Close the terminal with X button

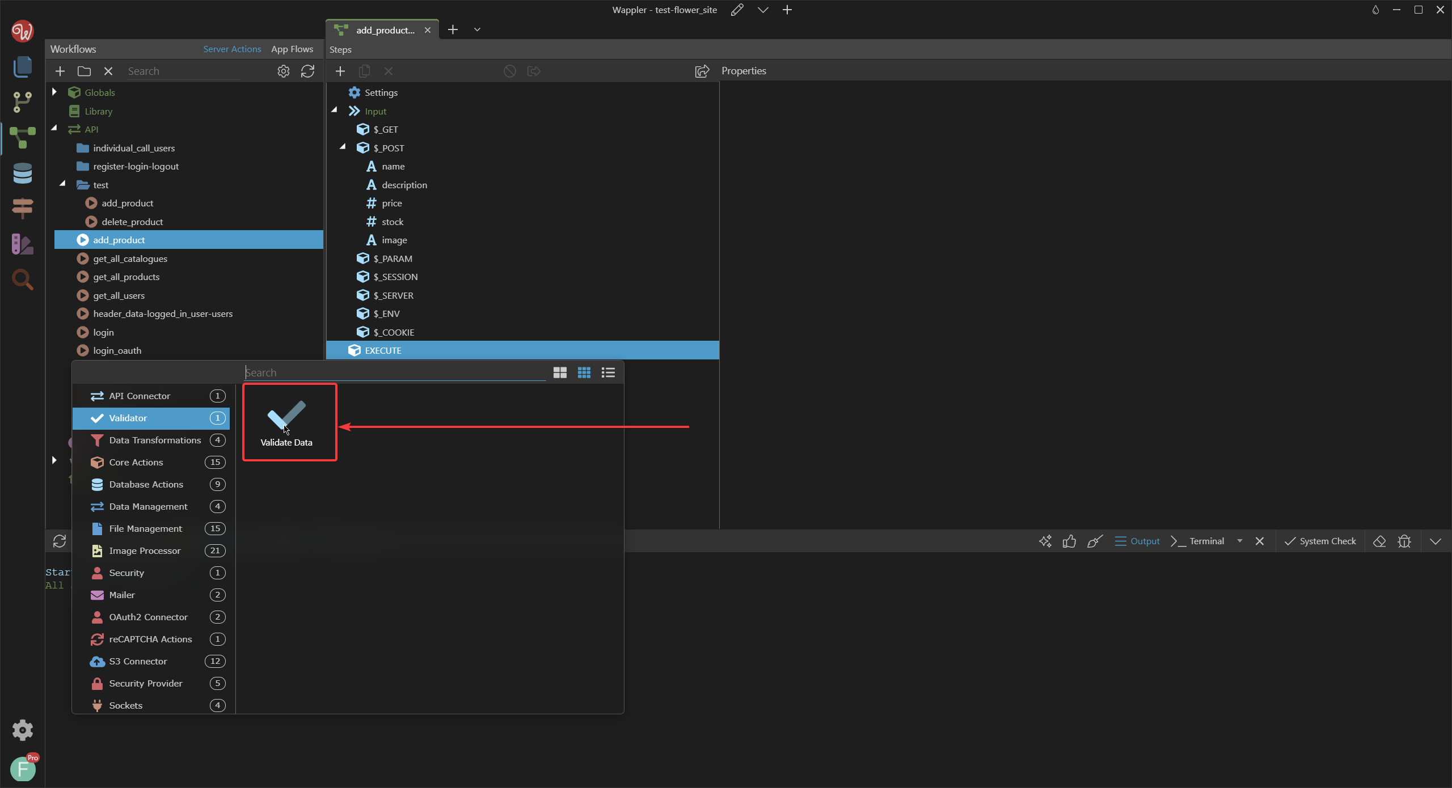(x=1260, y=541)
